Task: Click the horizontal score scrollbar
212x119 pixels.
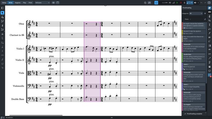Action: pos(36,115)
